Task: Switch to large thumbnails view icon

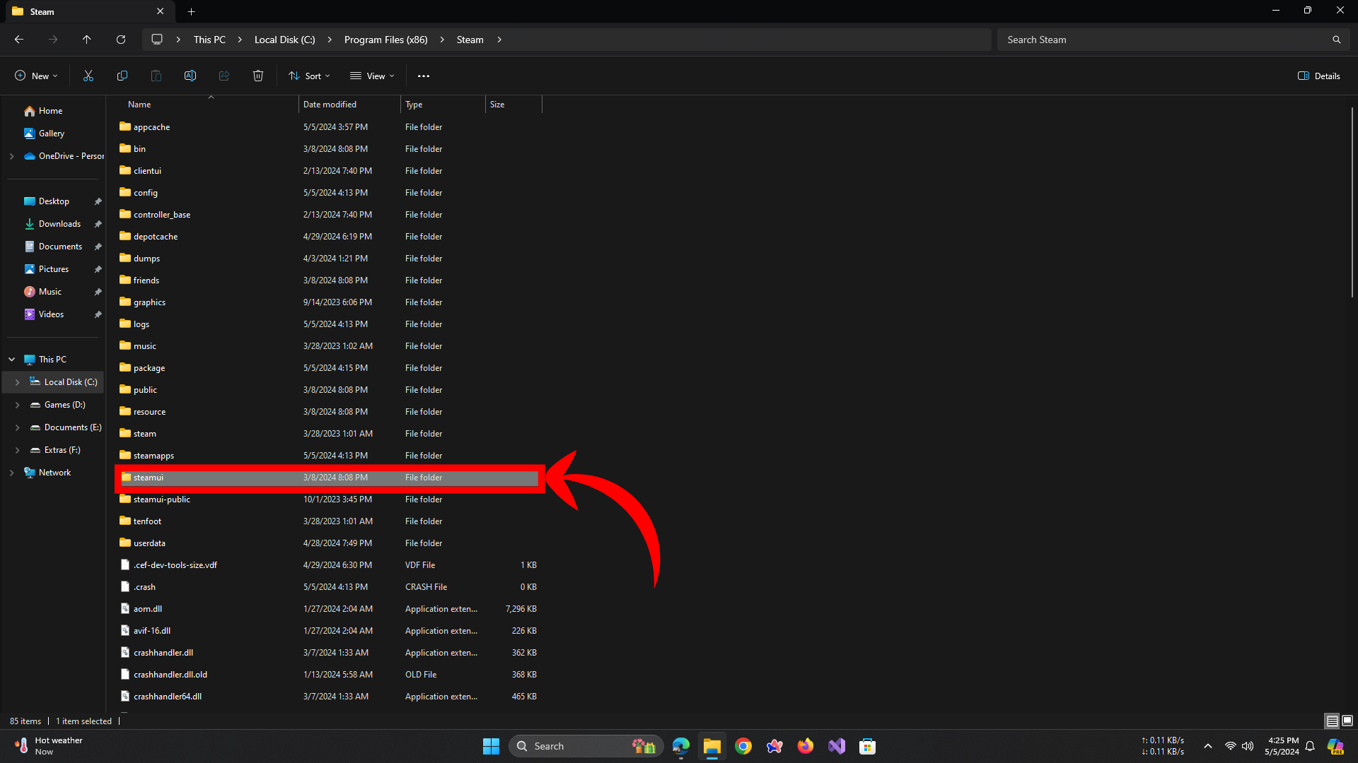Action: point(1347,721)
